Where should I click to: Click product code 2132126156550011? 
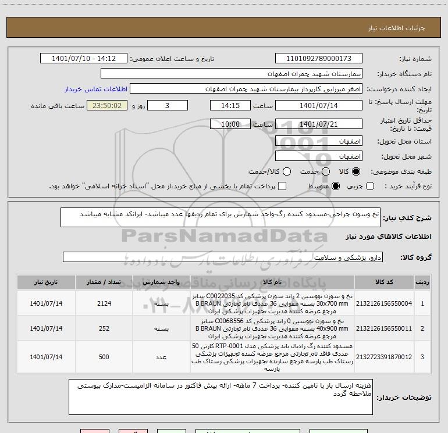point(384,328)
